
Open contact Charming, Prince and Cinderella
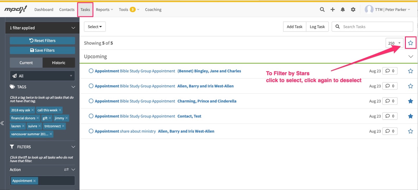pyautogui.click(x=207, y=101)
